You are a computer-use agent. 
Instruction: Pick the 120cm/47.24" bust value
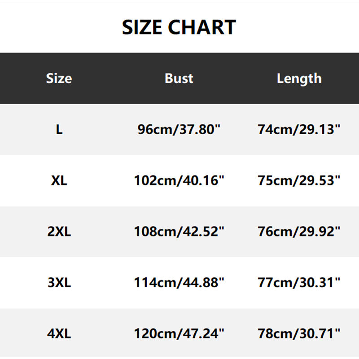179,334
